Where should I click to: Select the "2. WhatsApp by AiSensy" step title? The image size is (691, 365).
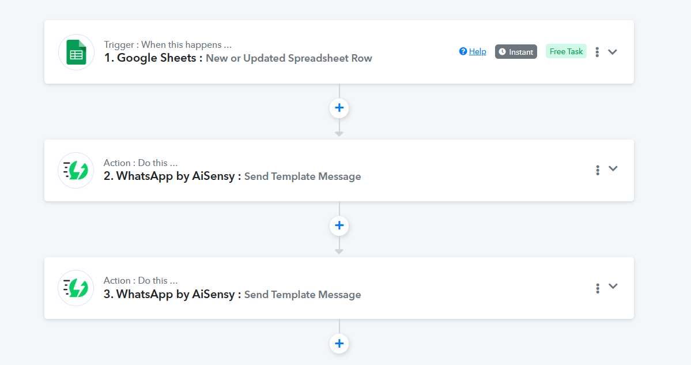point(172,176)
